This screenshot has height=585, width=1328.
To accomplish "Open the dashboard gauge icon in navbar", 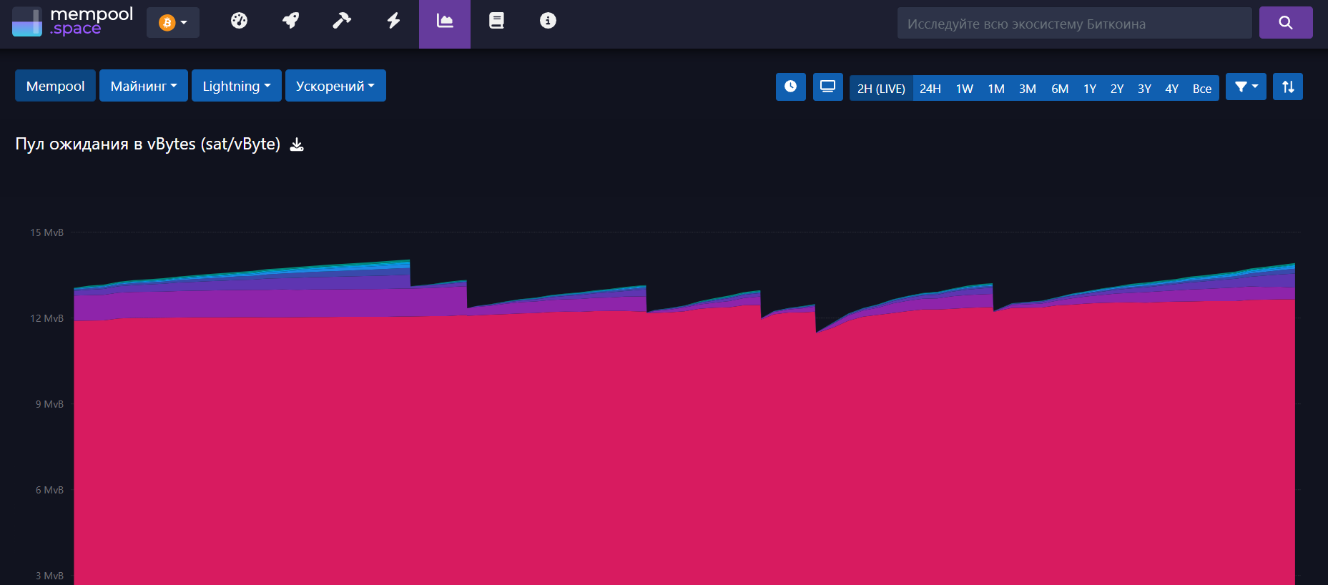I will tap(239, 21).
